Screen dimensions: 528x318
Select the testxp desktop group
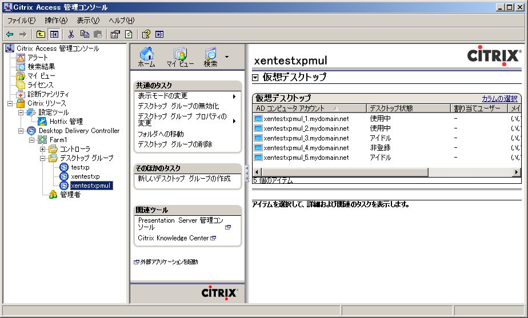pyautogui.click(x=80, y=167)
